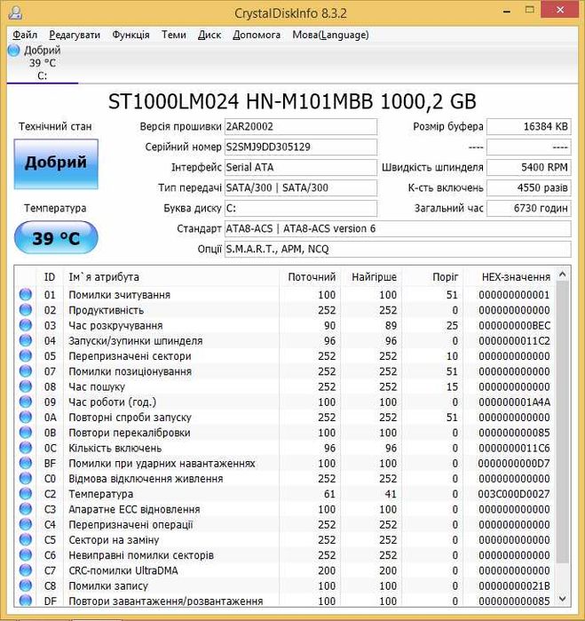The image size is (585, 621).
Task: Open the Мова(Language) menu
Action: click(330, 35)
